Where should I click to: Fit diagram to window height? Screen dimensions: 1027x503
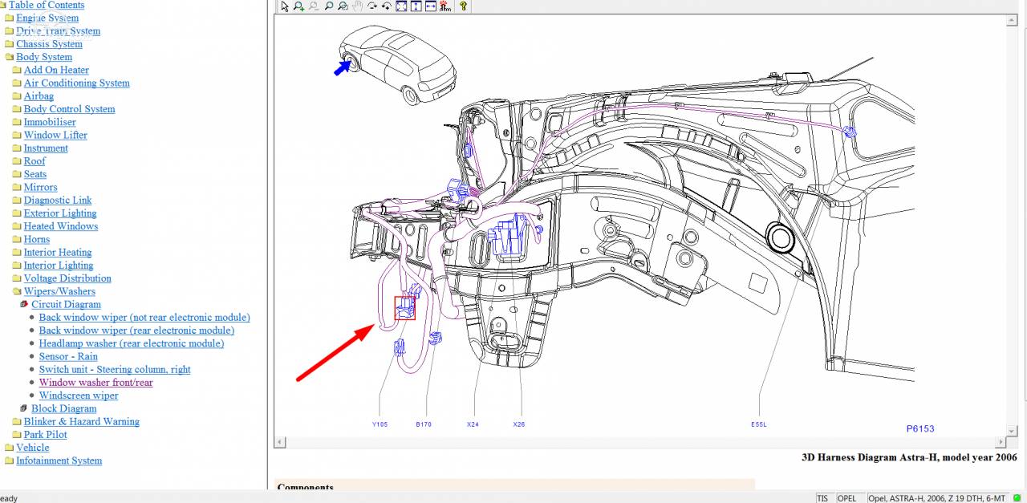(x=416, y=6)
